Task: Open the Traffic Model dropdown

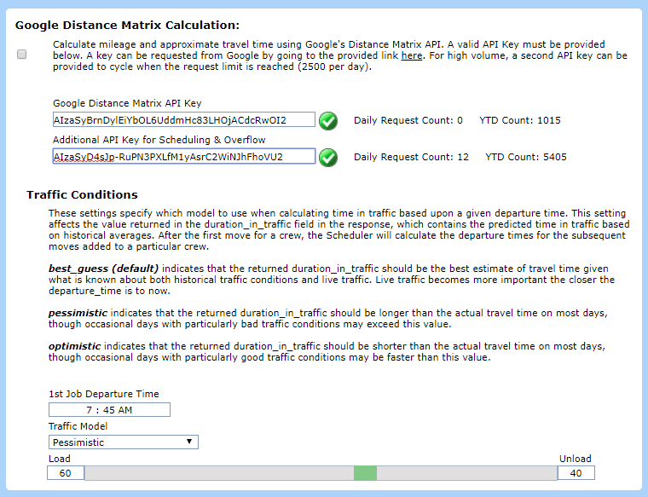Action: point(123,442)
